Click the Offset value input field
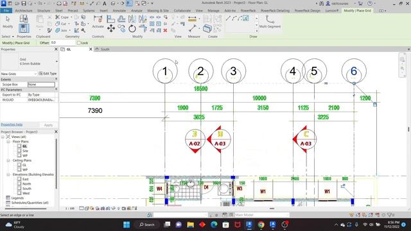 pos(62,42)
